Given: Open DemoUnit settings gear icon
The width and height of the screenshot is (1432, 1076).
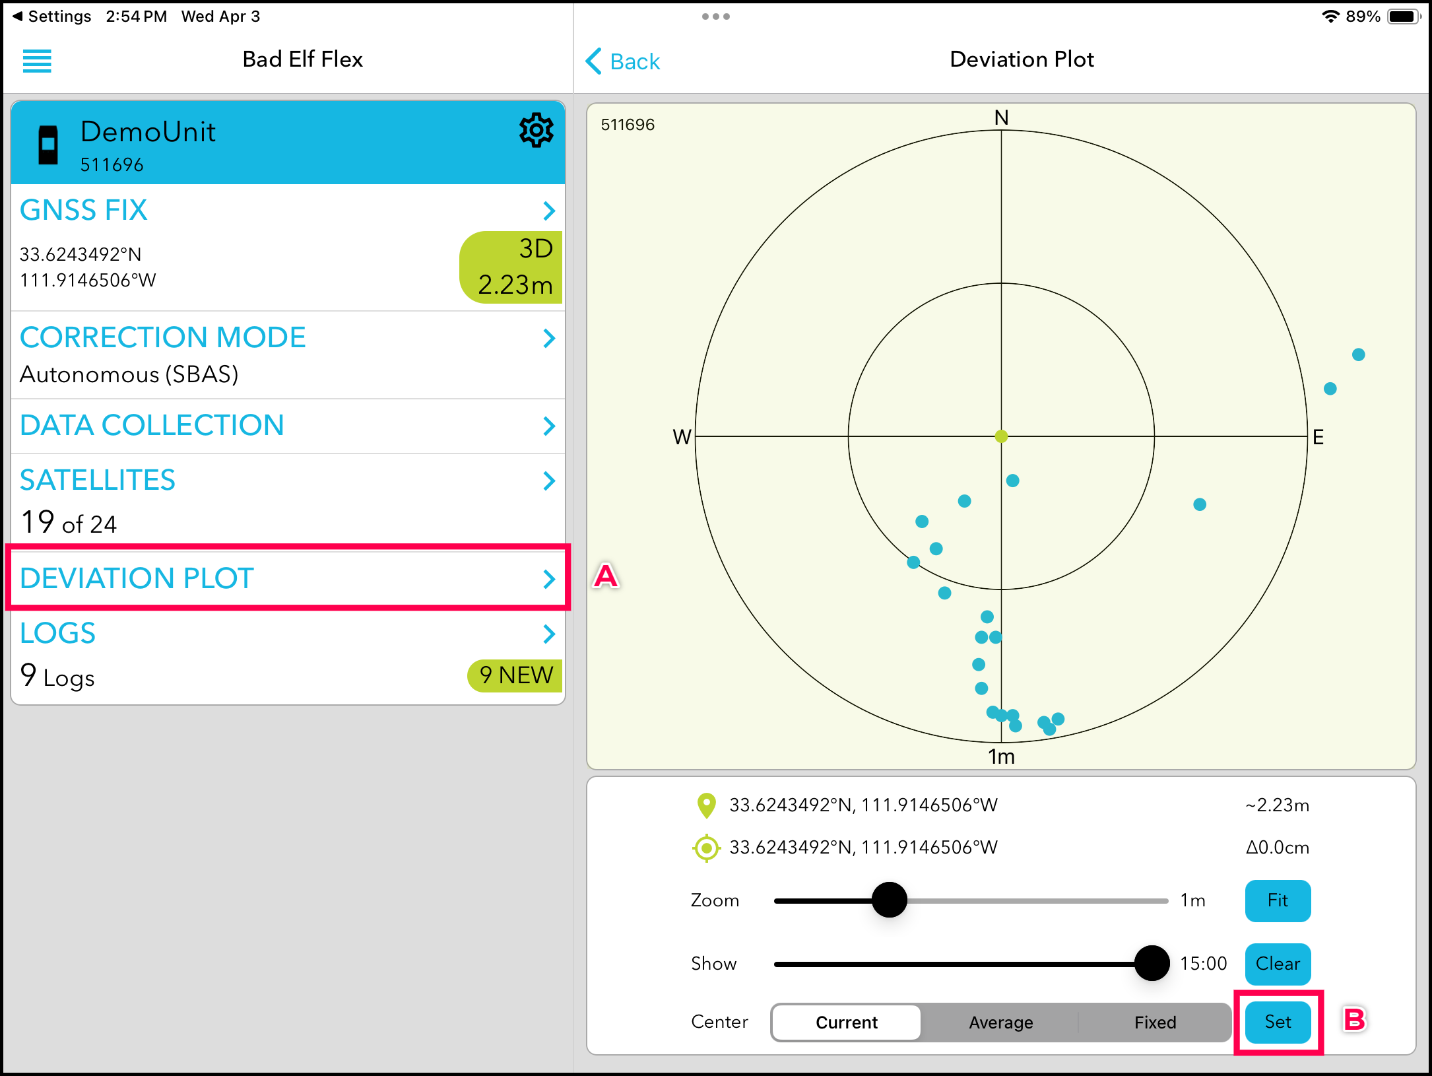Looking at the screenshot, I should 536,130.
